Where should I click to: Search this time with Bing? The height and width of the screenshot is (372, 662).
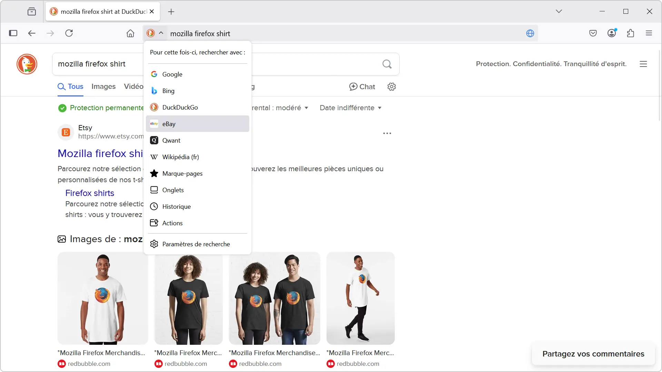click(x=198, y=91)
